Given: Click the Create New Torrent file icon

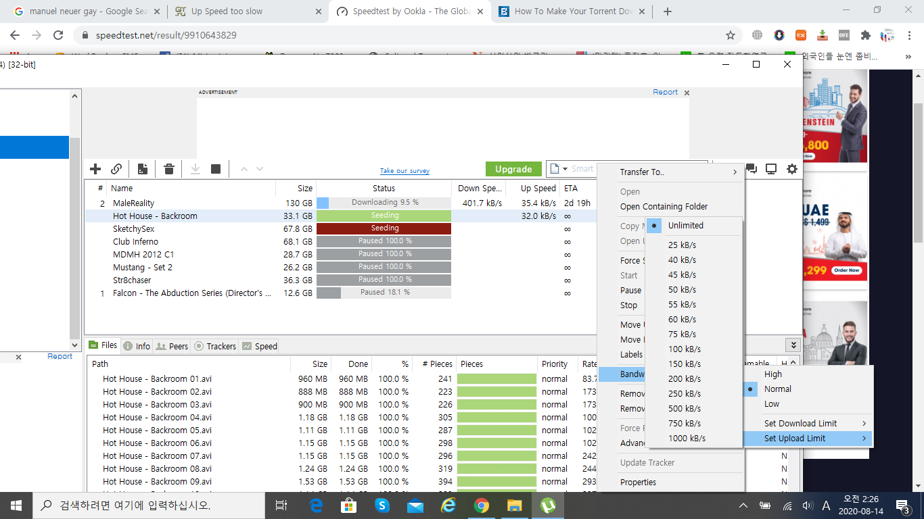Looking at the screenshot, I should tap(143, 169).
